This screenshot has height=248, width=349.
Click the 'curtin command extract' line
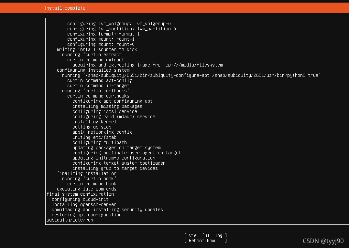click(x=95, y=60)
